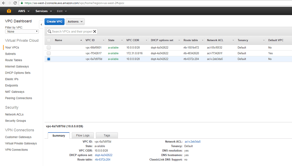Open Route table column filter arrow

203,40
